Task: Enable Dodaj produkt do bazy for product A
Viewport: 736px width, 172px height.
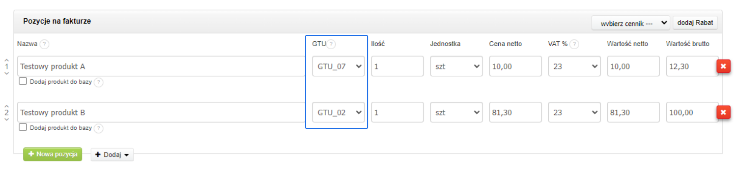Action: click(23, 81)
